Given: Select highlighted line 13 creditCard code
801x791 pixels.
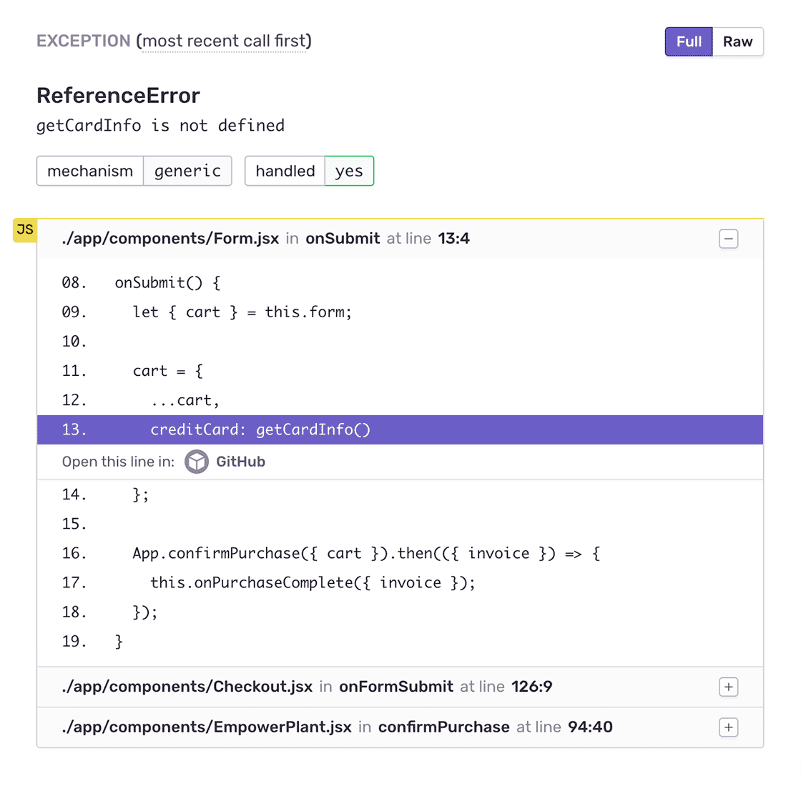Looking at the screenshot, I should pos(260,430).
